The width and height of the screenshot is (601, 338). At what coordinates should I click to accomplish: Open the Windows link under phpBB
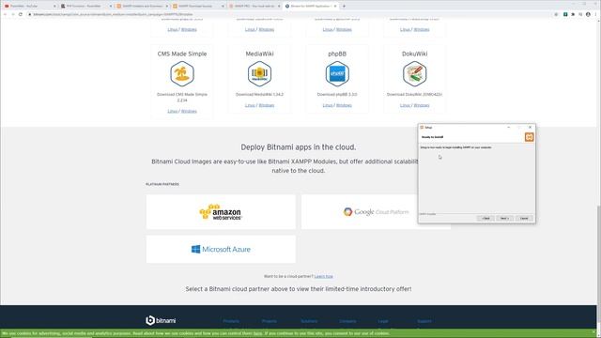point(344,105)
